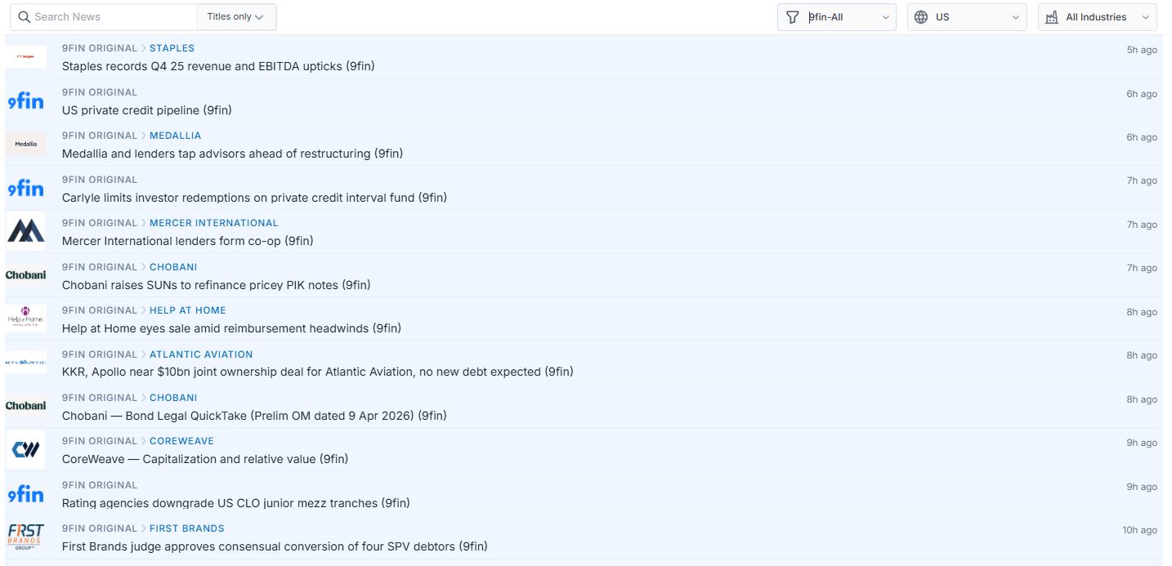
Task: Click 5h ago timestamp on Staples row
Action: click(1142, 50)
